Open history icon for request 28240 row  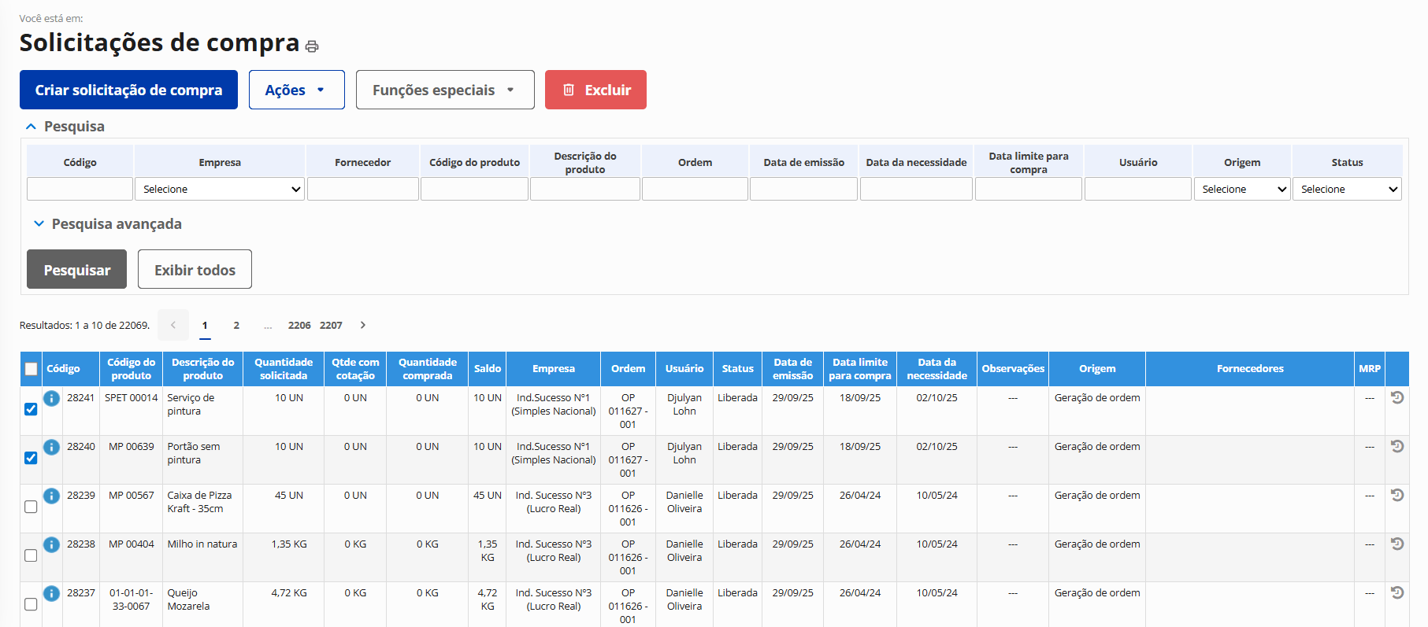coord(1396,447)
